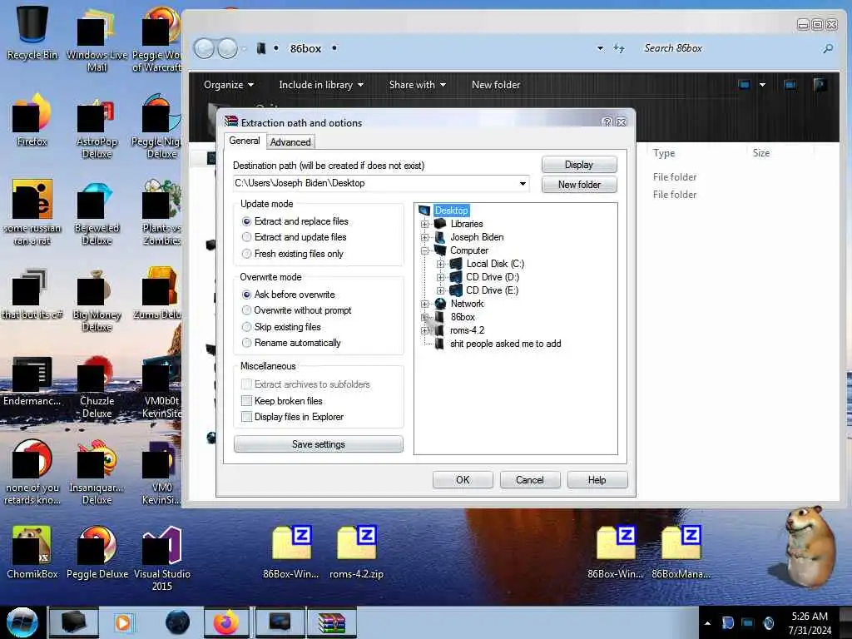Launch Visual Studio 2015 shortcut
This screenshot has width=852, height=639.
tap(162, 558)
